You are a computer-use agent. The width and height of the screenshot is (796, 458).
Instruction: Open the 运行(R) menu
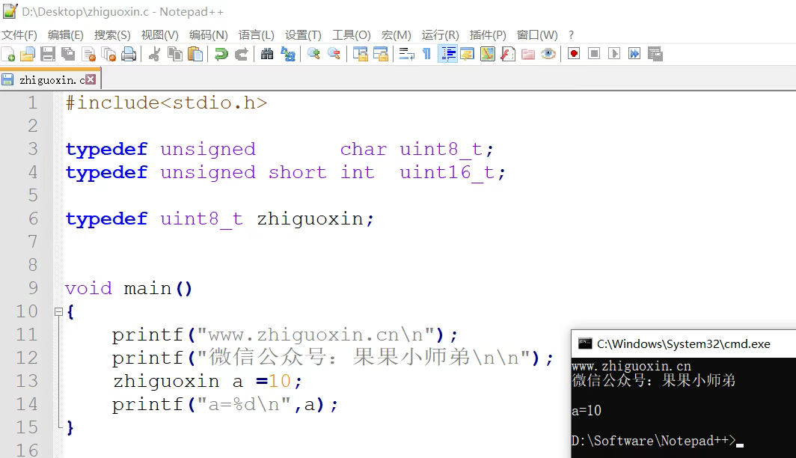440,34
